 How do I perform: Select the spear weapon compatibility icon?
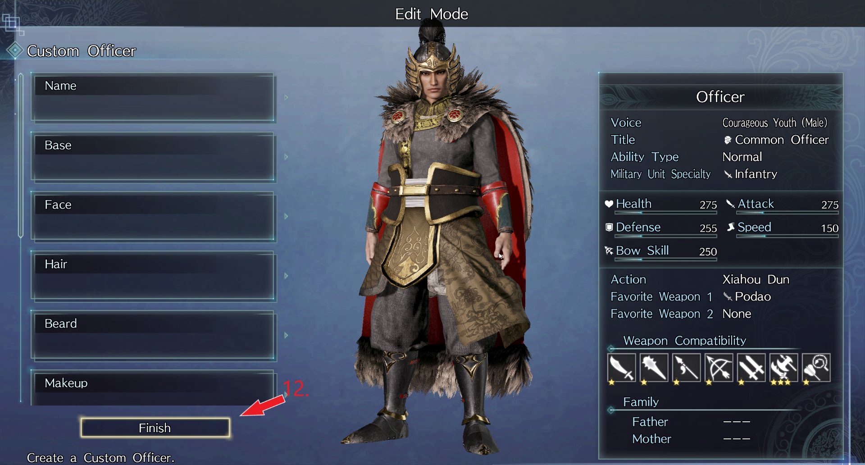(686, 368)
